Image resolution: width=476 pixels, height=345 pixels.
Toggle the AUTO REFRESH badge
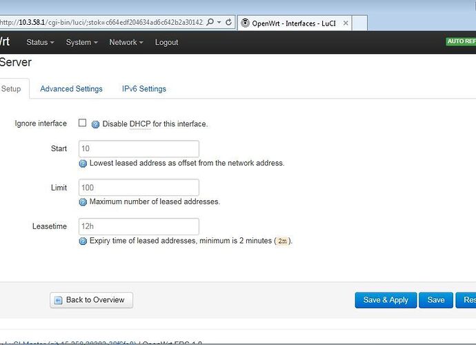[461, 41]
